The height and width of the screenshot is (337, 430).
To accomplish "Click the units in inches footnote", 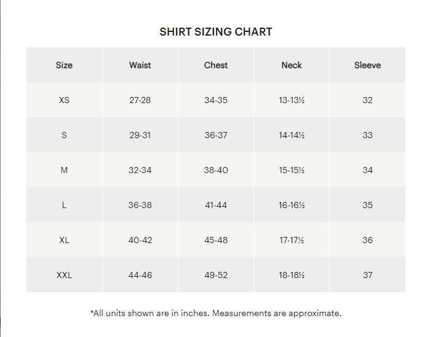I will [216, 313].
